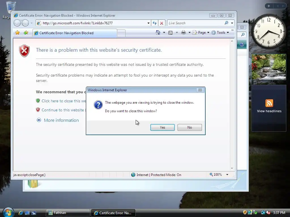Screen dimensions: 290x217
Task: Click the red shield error icon
Action: tap(24, 51)
